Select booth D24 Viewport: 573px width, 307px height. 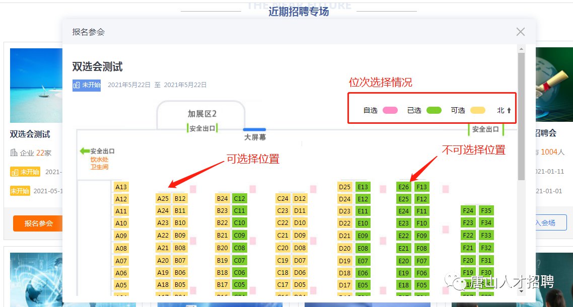coord(344,199)
